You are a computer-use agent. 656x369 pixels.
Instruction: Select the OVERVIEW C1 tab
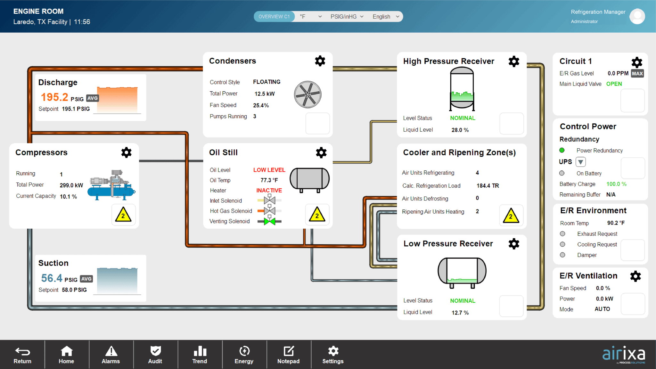(x=274, y=16)
